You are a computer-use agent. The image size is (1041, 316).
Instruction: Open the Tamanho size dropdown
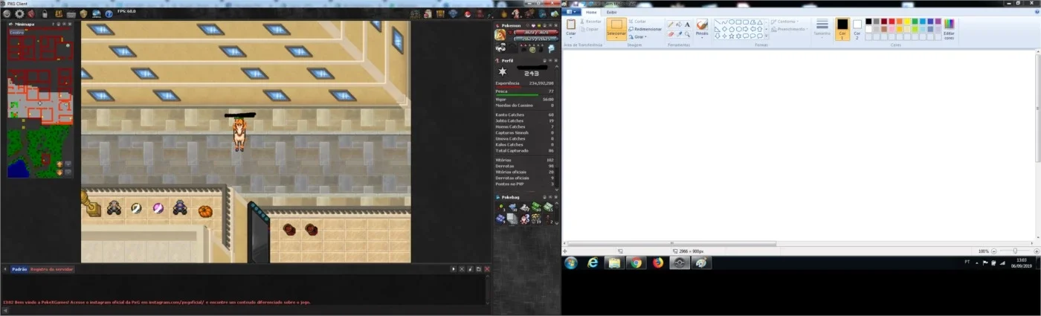click(x=822, y=28)
